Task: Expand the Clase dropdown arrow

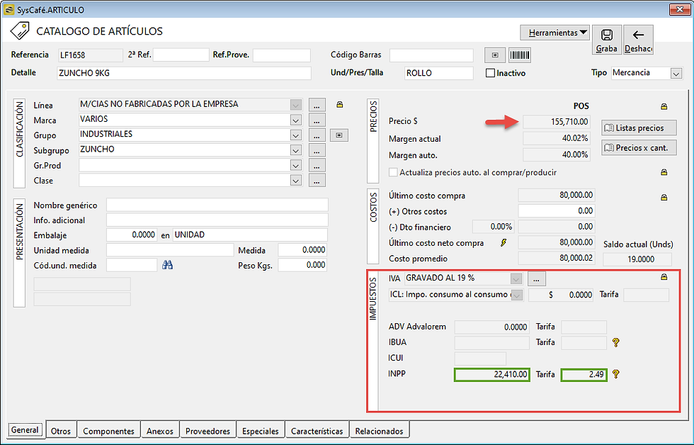Action: pyautogui.click(x=296, y=180)
